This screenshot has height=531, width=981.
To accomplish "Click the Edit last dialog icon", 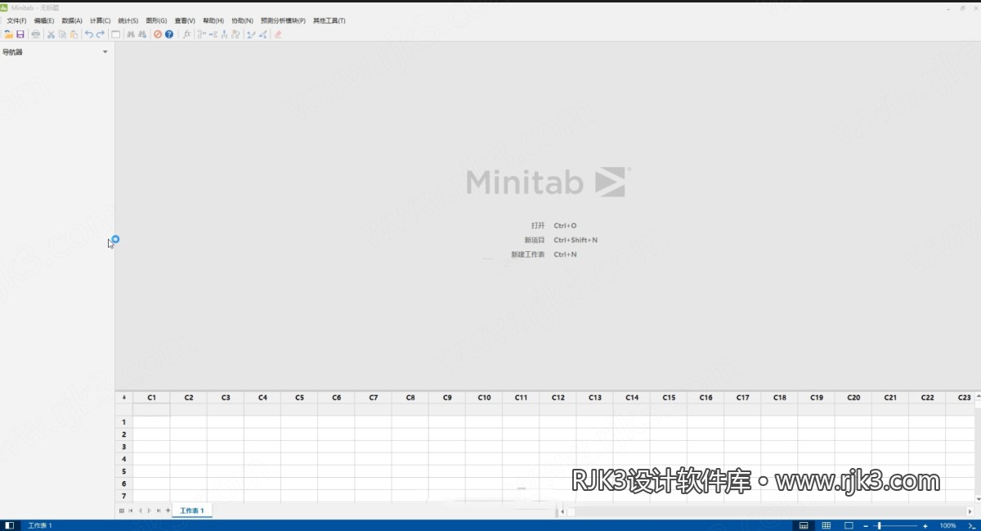I will [115, 34].
